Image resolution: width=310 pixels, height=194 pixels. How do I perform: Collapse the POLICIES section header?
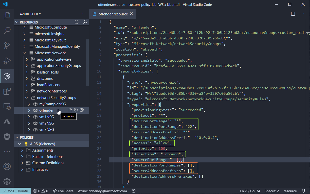point(17,137)
